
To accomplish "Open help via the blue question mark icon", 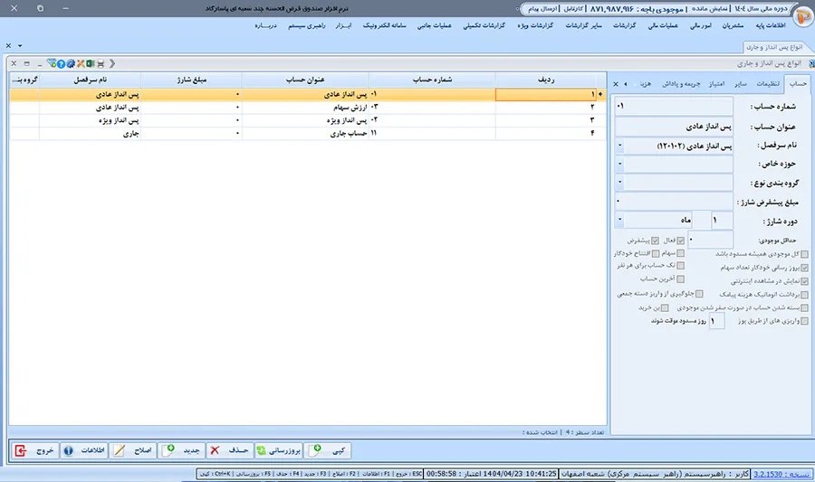I will tap(62, 64).
